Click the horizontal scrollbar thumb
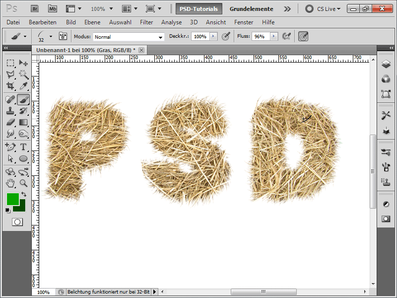The height and width of the screenshot is (298, 397). [264, 292]
